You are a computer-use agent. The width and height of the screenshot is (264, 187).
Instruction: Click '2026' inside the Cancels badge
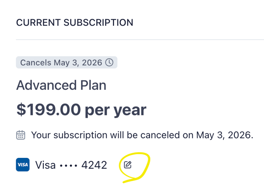tap(92, 62)
